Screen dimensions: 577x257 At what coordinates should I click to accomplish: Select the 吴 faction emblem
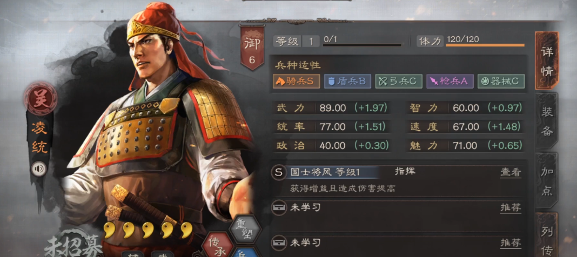[40, 98]
